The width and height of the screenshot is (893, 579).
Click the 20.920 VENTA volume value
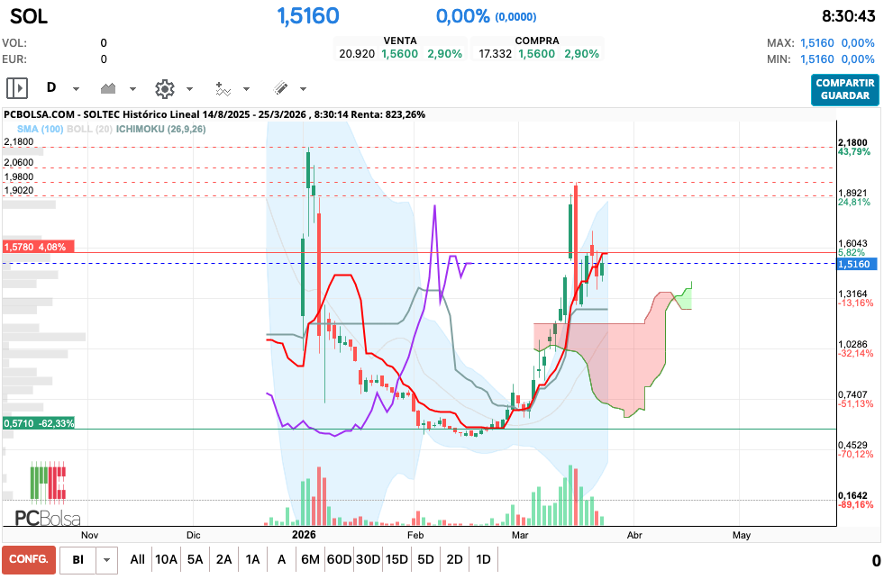(x=357, y=54)
